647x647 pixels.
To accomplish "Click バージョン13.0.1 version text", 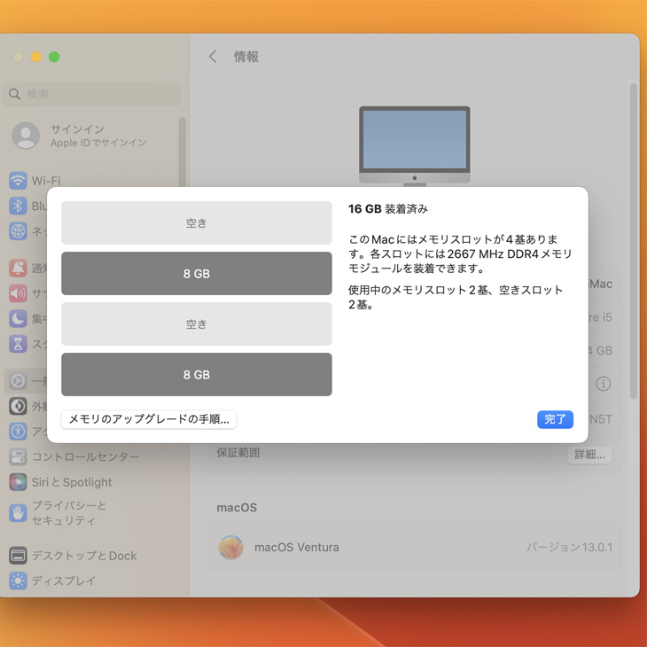I will (x=569, y=547).
